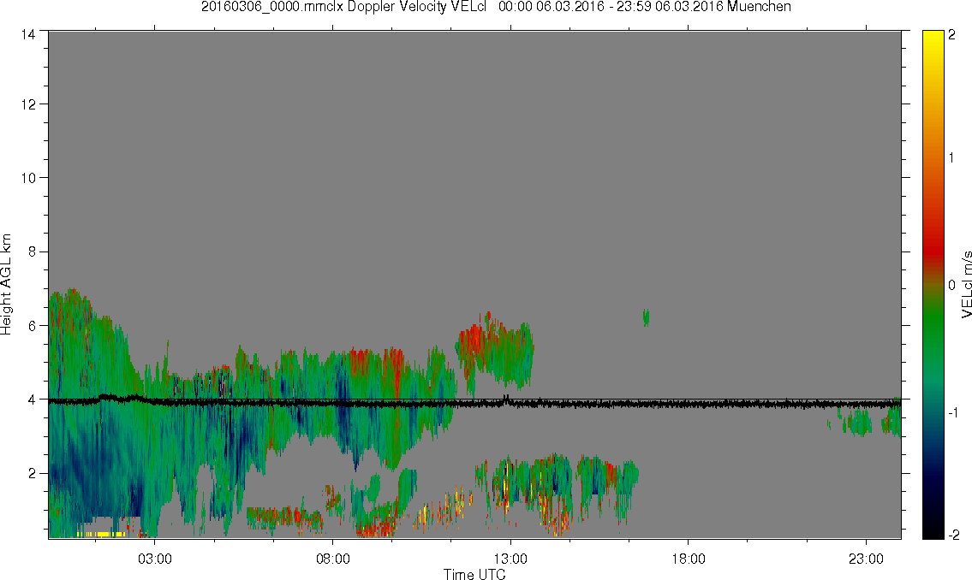Image resolution: width=972 pixels, height=580 pixels.
Task: Click the colorbar value -1
Action: [x=953, y=413]
